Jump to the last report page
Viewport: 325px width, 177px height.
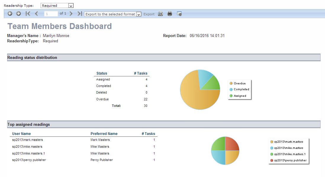(x=79, y=14)
